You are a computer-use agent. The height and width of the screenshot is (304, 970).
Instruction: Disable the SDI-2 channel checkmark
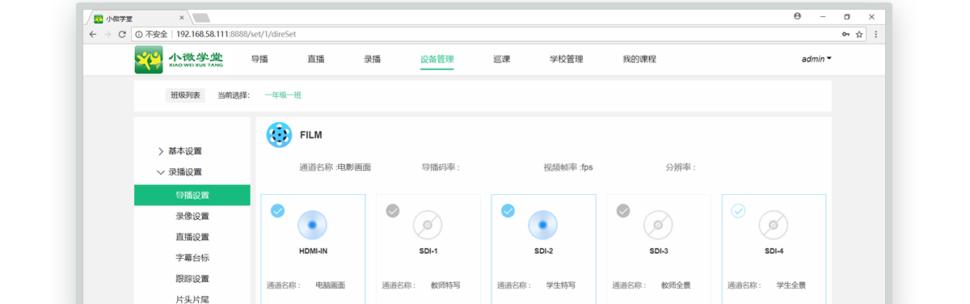(x=508, y=211)
